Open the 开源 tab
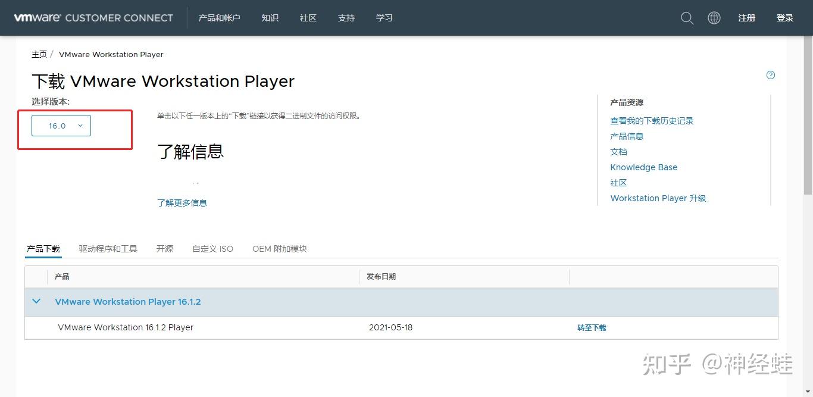Image resolution: width=813 pixels, height=397 pixels. 164,248
